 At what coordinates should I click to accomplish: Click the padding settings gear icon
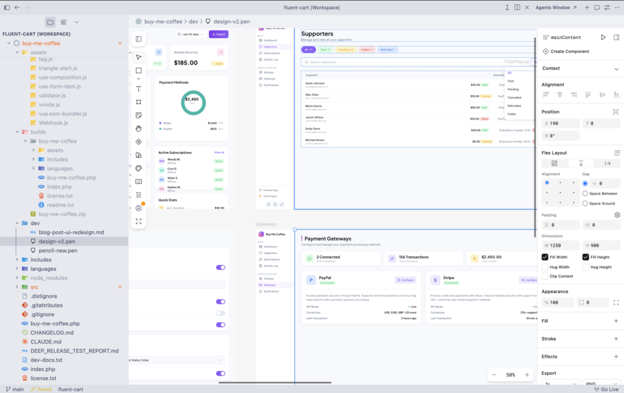click(617, 215)
